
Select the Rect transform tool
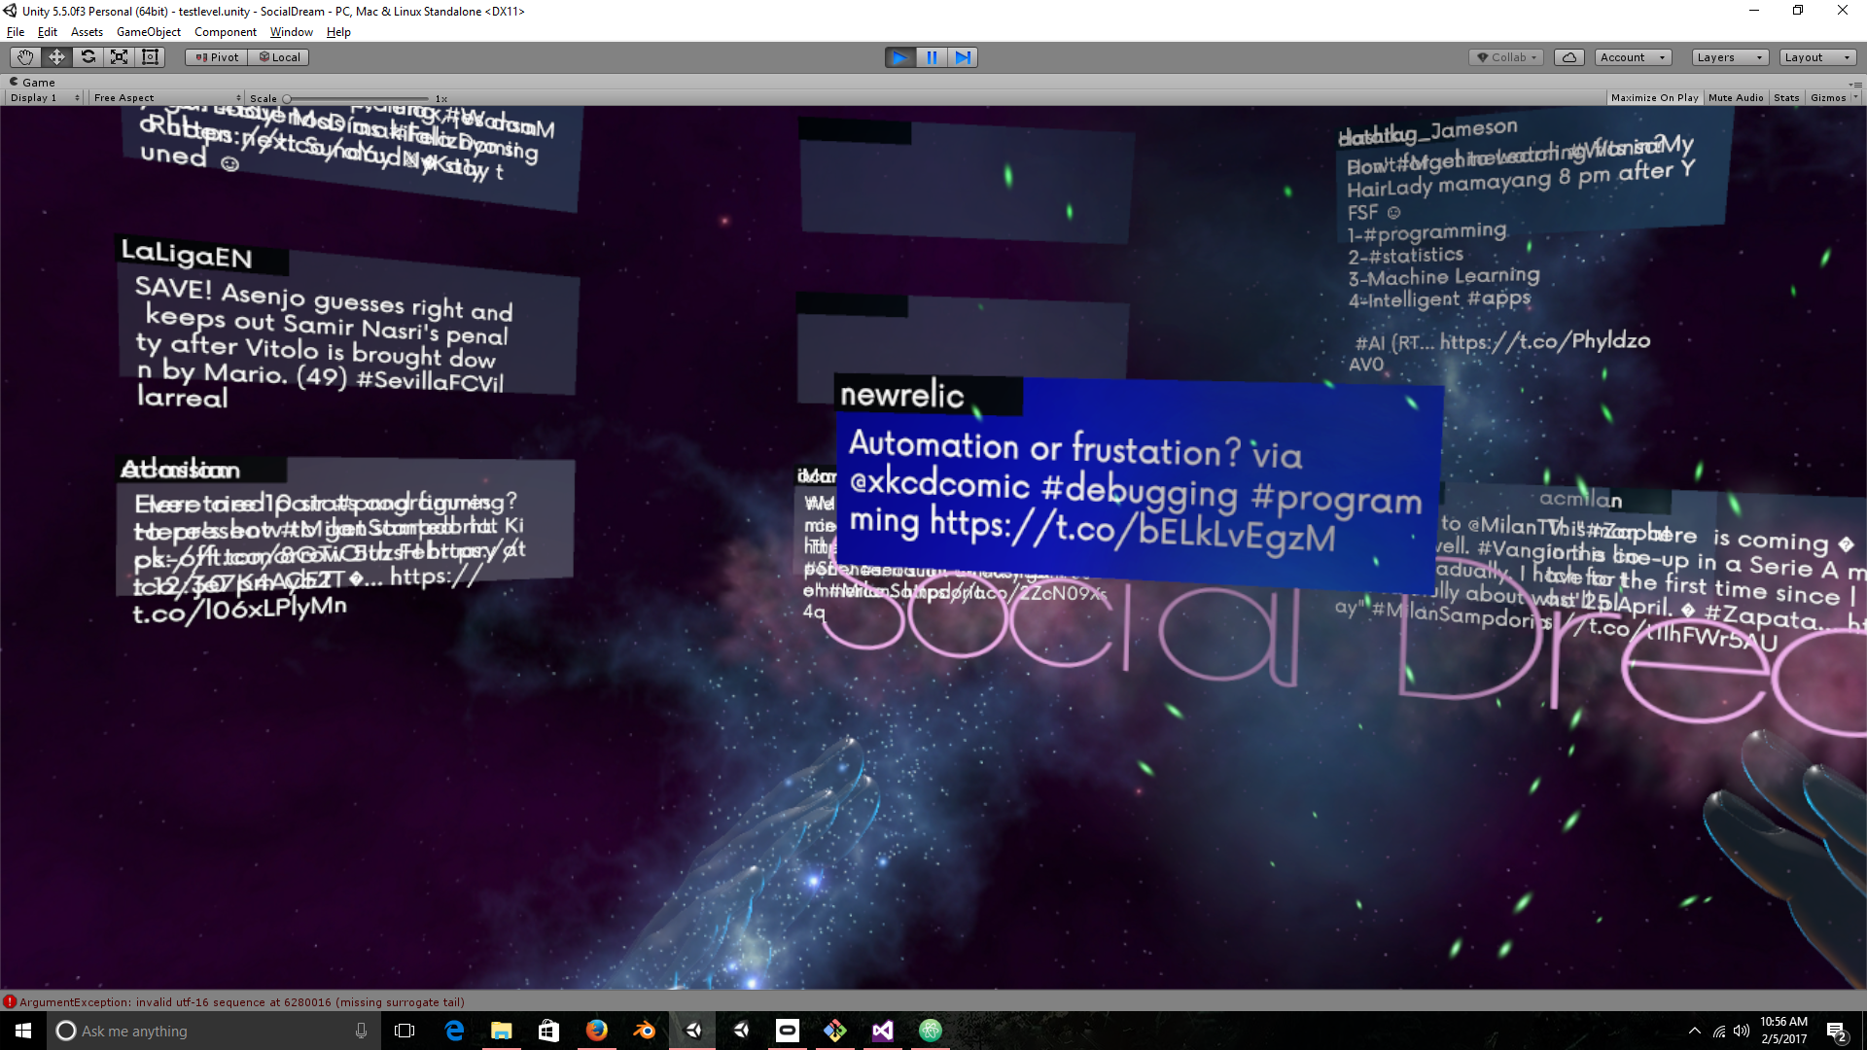click(x=150, y=56)
